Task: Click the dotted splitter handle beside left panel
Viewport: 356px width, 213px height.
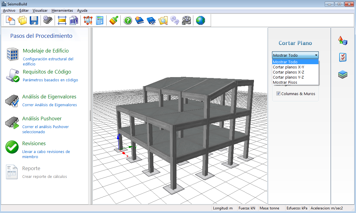Action: 90,116
